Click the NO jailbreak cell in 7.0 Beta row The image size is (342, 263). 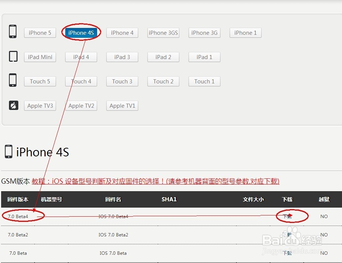(x=324, y=253)
